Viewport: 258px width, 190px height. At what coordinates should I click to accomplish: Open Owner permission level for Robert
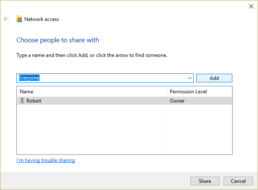point(177,101)
